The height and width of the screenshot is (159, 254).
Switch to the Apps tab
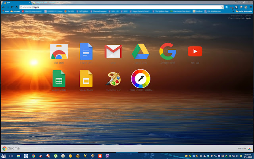(x=16, y=3)
